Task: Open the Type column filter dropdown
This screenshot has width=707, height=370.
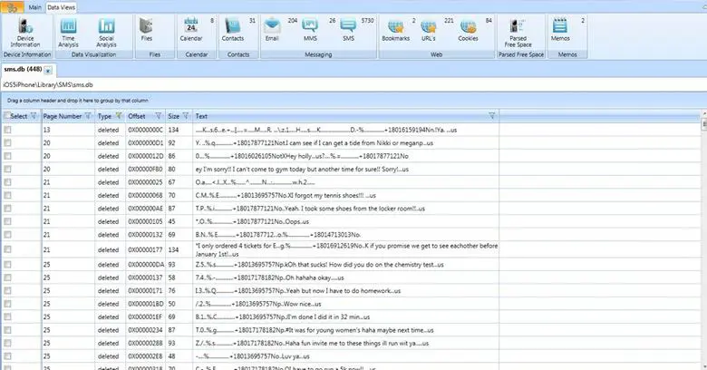Action: click(118, 116)
